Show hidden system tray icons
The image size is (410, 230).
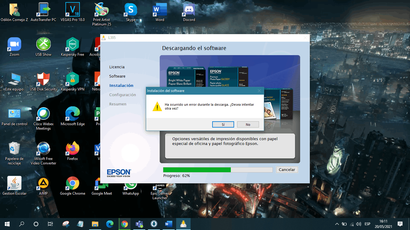337,224
